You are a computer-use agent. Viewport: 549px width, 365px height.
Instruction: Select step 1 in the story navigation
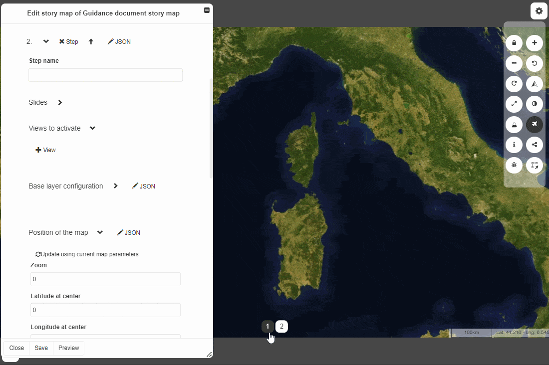coord(268,326)
